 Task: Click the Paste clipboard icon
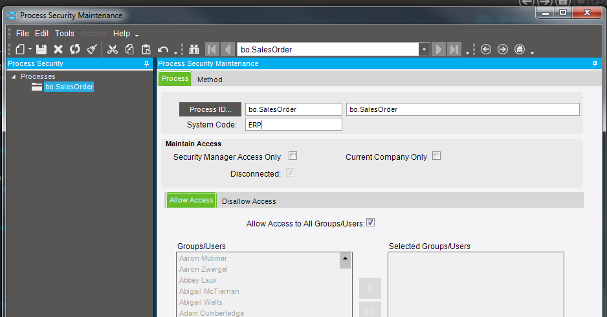146,50
